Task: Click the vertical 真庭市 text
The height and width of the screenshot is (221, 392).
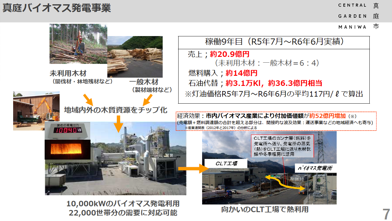Action: pos(376,16)
